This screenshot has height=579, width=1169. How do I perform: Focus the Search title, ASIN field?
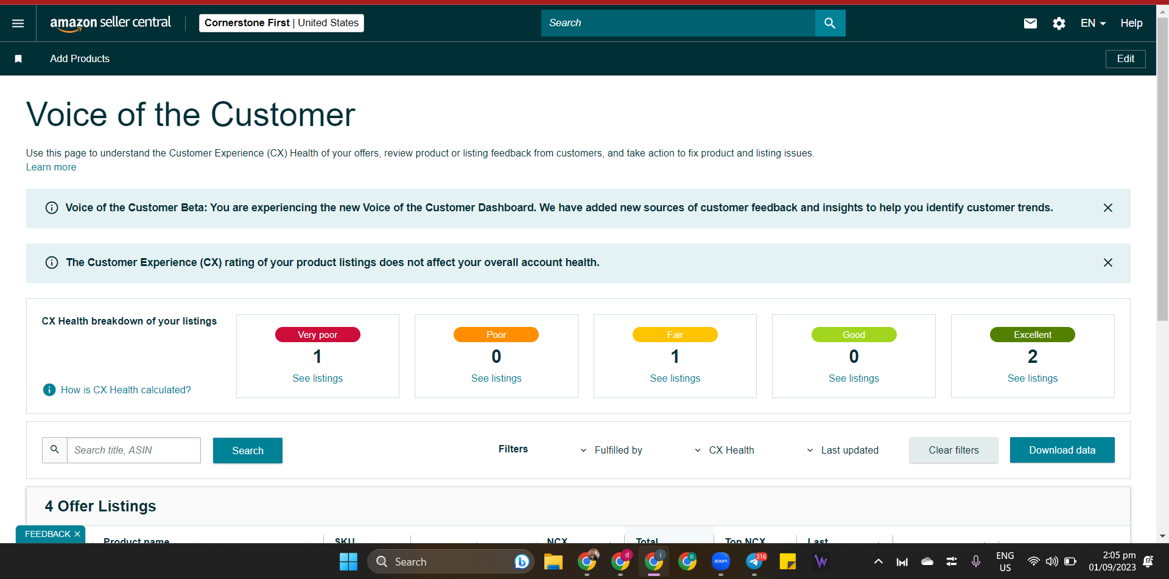click(x=134, y=450)
